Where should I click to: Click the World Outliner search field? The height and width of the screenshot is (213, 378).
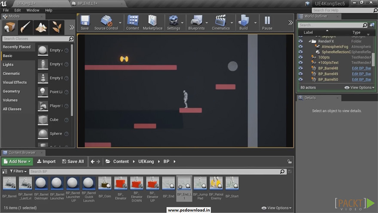coord(332,25)
